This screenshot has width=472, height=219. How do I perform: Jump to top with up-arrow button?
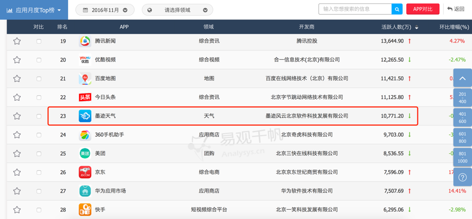pos(462,78)
